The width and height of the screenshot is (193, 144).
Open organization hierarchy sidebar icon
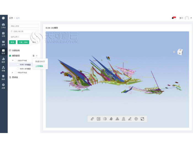point(3,69)
